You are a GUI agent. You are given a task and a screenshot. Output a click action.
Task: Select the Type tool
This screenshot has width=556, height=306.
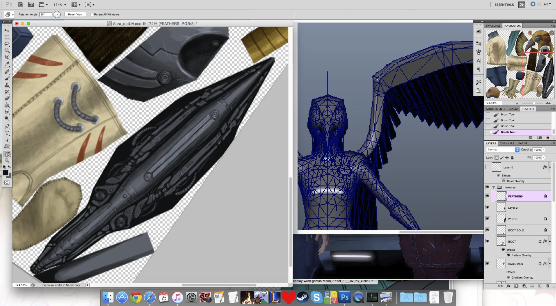[x=7, y=133]
